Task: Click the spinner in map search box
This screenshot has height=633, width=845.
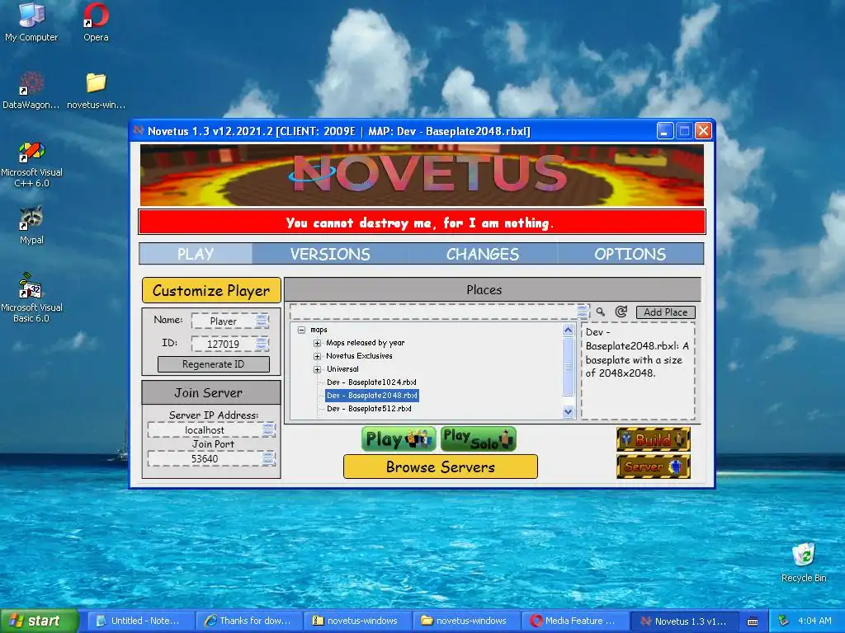Action: pos(582,311)
